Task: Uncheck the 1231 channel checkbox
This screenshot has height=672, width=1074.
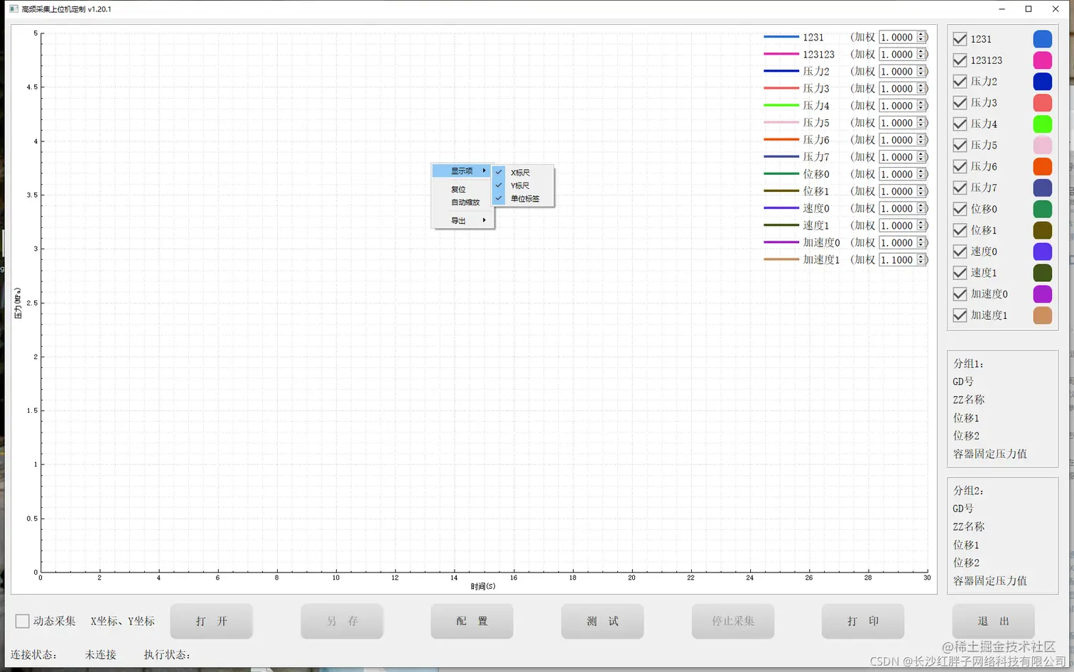Action: click(960, 39)
